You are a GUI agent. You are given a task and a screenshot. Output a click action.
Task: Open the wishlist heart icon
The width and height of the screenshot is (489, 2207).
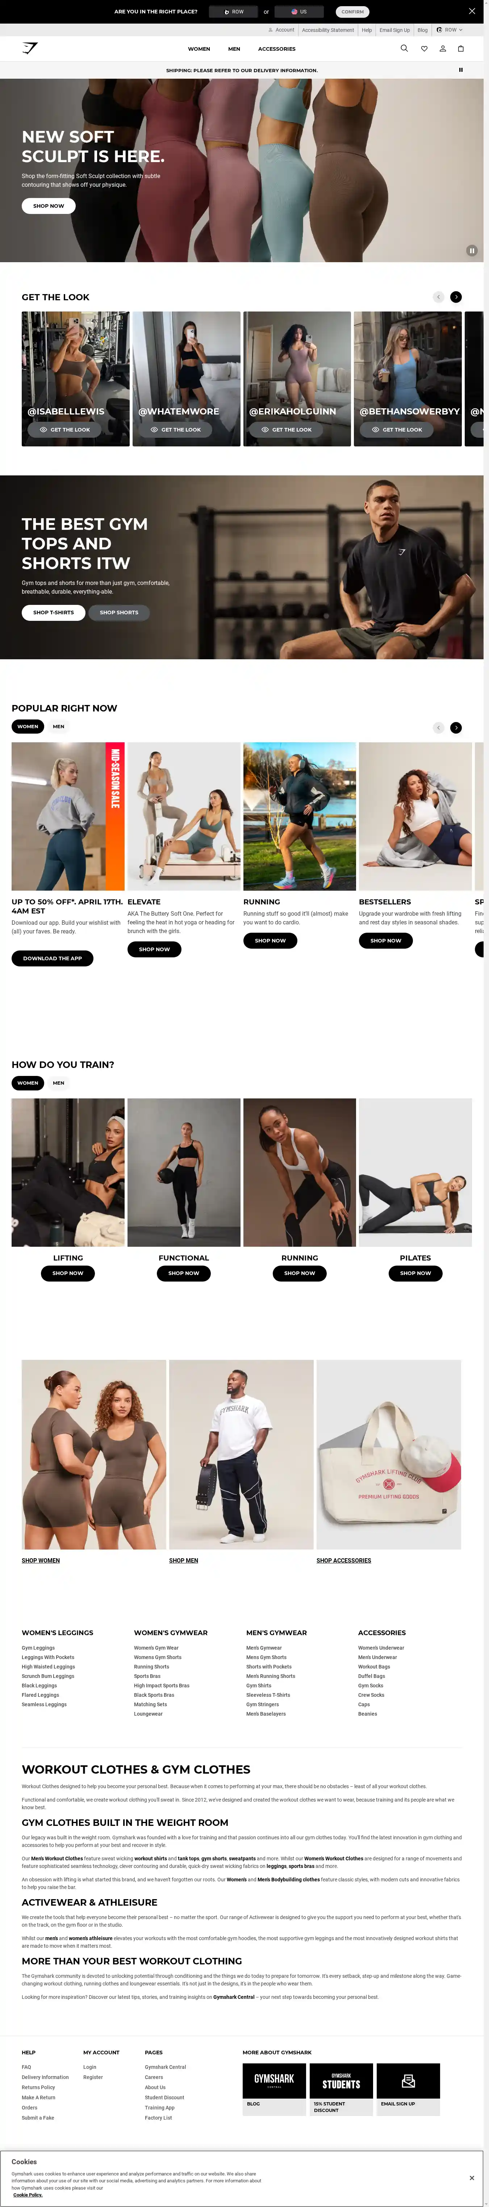[x=424, y=49]
